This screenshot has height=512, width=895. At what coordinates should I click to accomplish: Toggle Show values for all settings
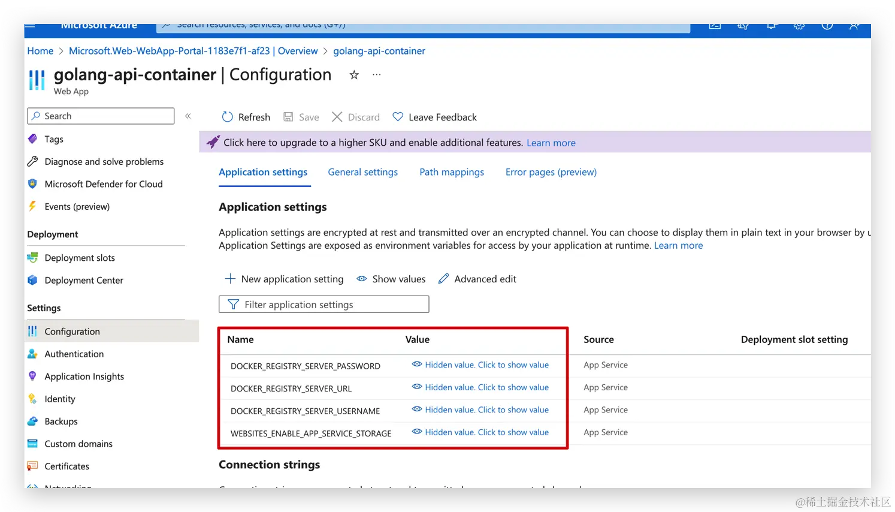click(391, 279)
